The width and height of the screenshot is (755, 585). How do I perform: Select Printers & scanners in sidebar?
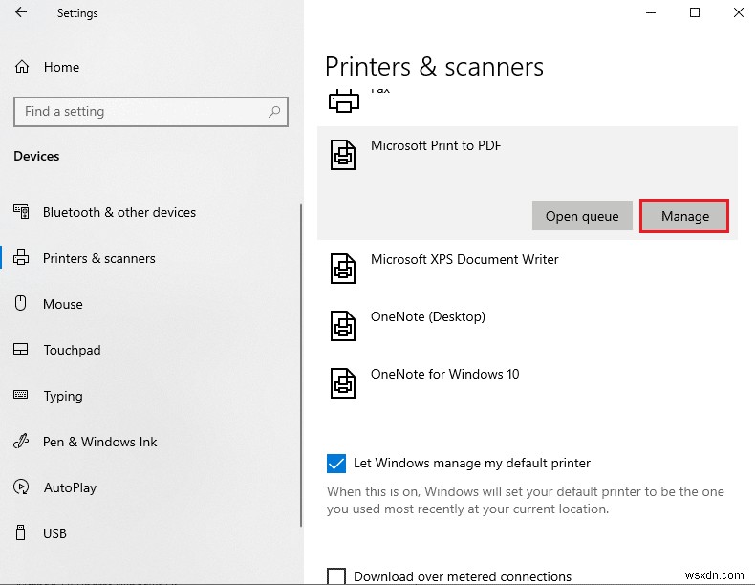pos(98,258)
